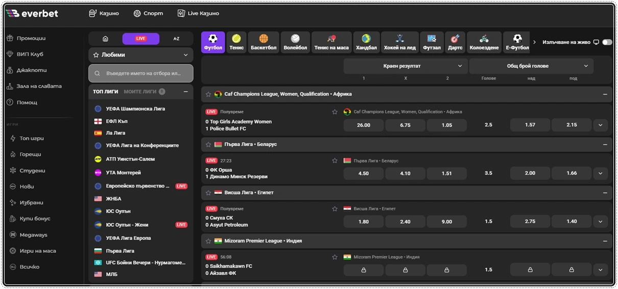Show more sports with right arrow
618x289 pixels.
pos(535,42)
